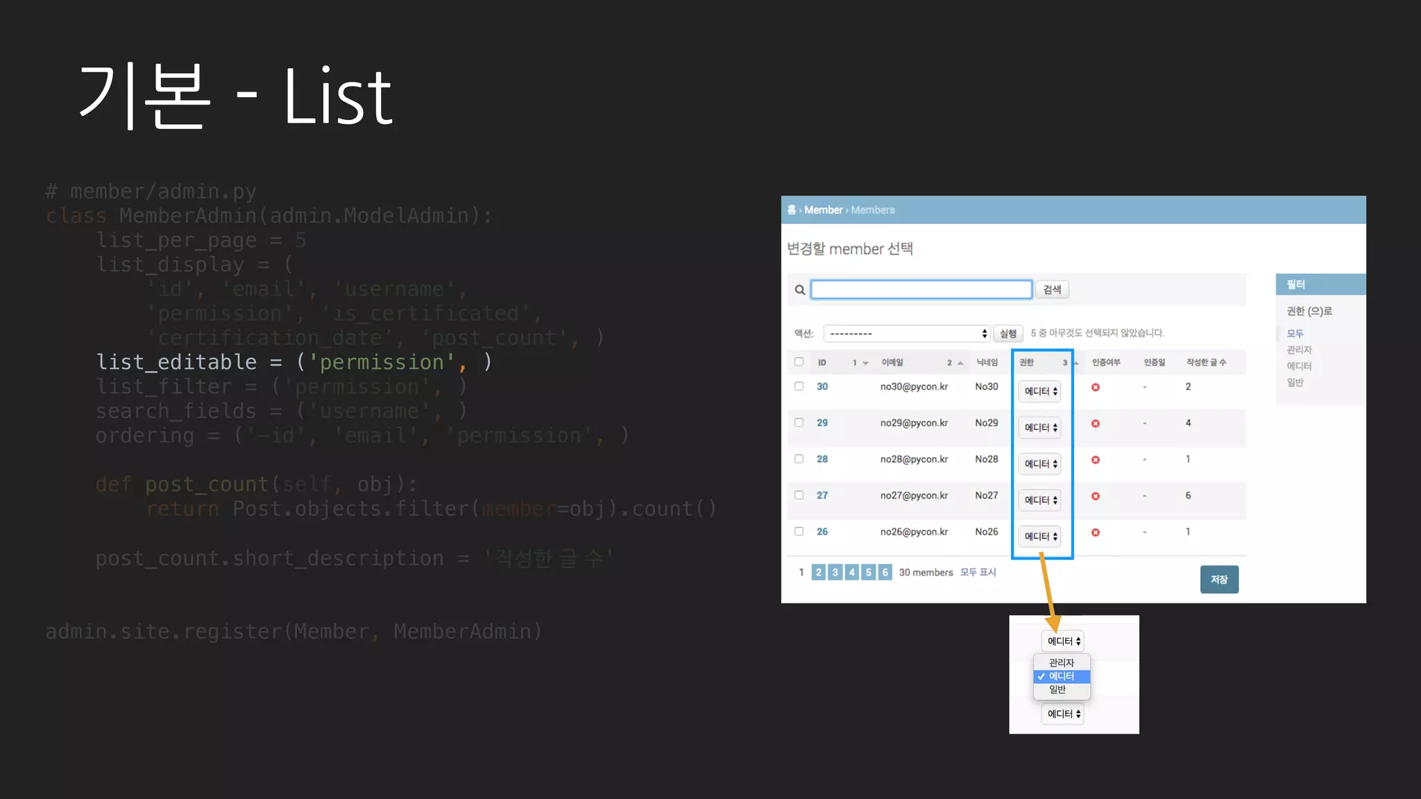The width and height of the screenshot is (1421, 799).
Task: Click the magnifier search icon
Action: (800, 290)
